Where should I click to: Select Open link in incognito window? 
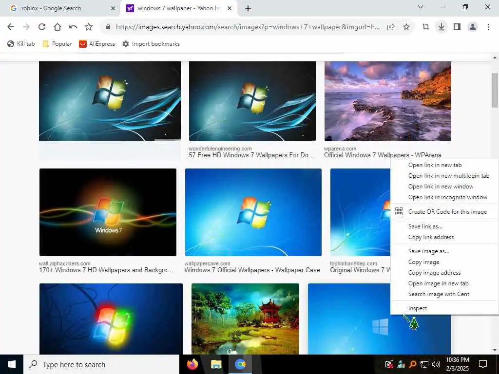click(444, 198)
